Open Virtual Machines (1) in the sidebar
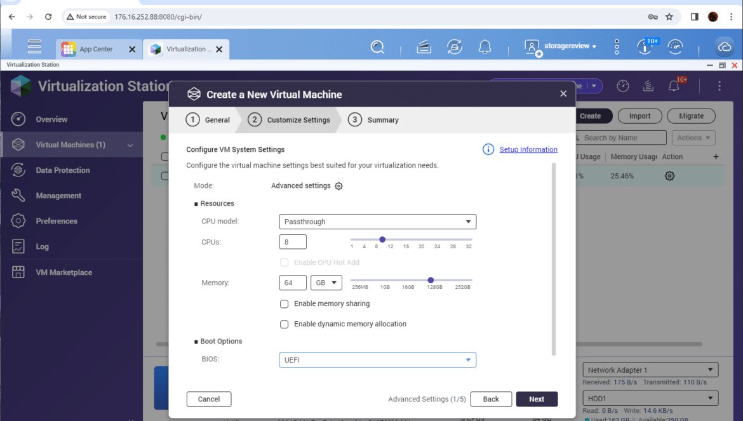 click(72, 144)
